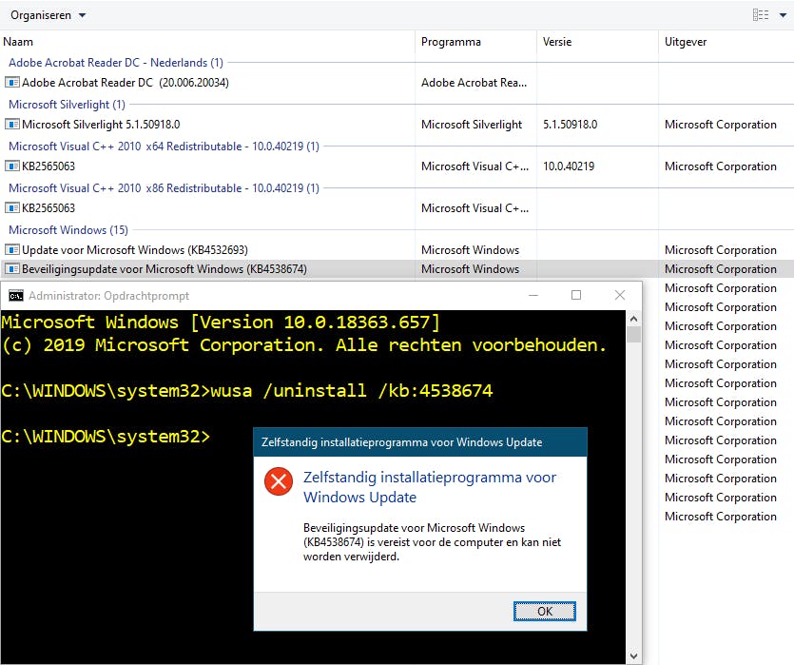Select the Adobe Acrobat Reader DC update row icon

tap(11, 82)
